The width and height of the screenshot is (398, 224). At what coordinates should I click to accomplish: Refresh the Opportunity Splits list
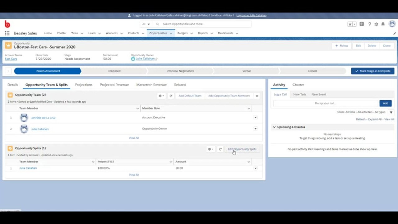tap(220, 149)
